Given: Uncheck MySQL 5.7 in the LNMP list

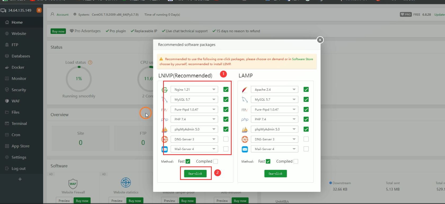Looking at the screenshot, I should click(226, 99).
